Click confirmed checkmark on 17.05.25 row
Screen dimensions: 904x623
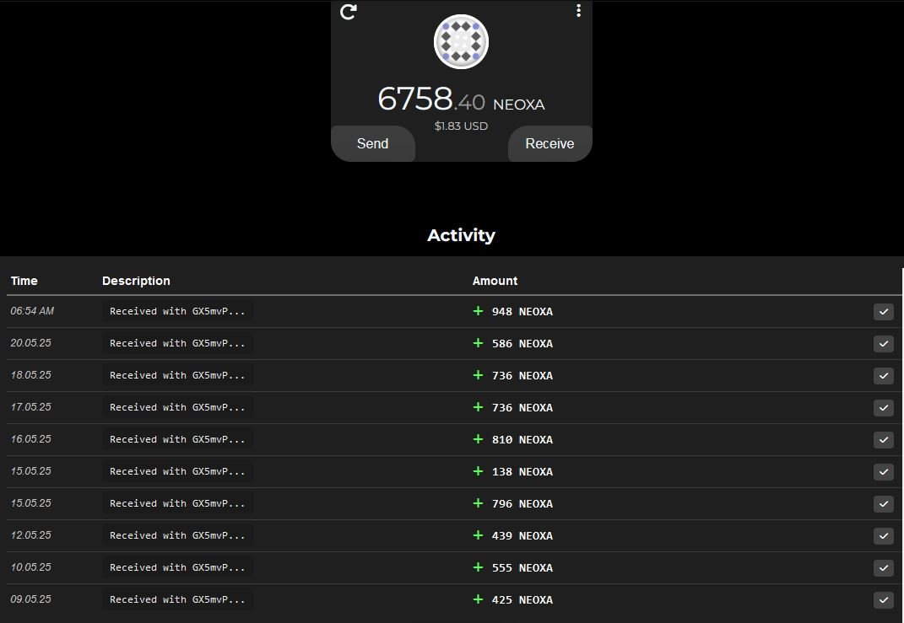point(883,408)
